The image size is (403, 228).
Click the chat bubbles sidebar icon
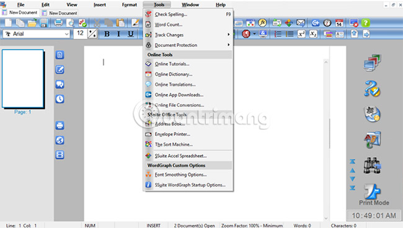click(60, 84)
